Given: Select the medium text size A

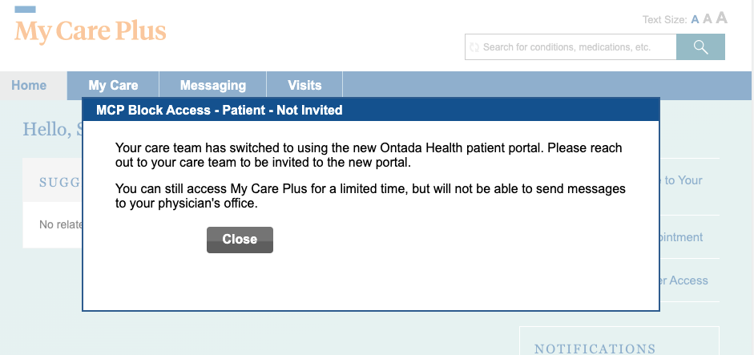Looking at the screenshot, I should pos(708,18).
